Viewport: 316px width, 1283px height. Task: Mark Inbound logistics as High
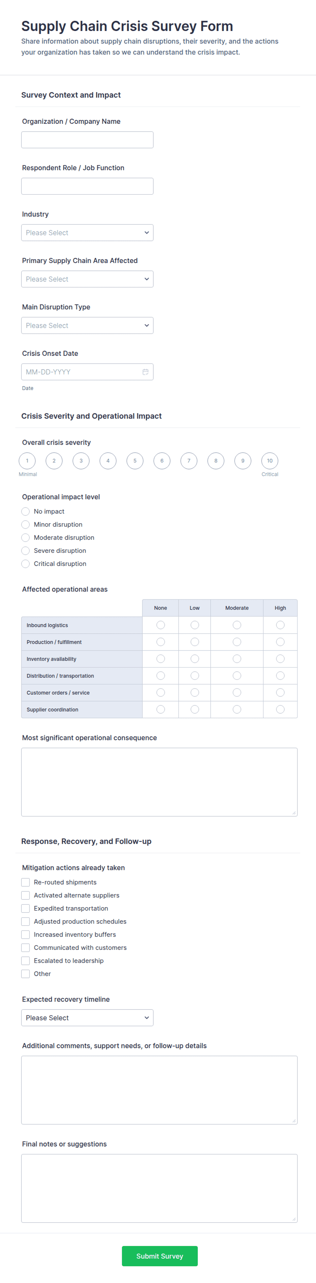click(x=280, y=625)
